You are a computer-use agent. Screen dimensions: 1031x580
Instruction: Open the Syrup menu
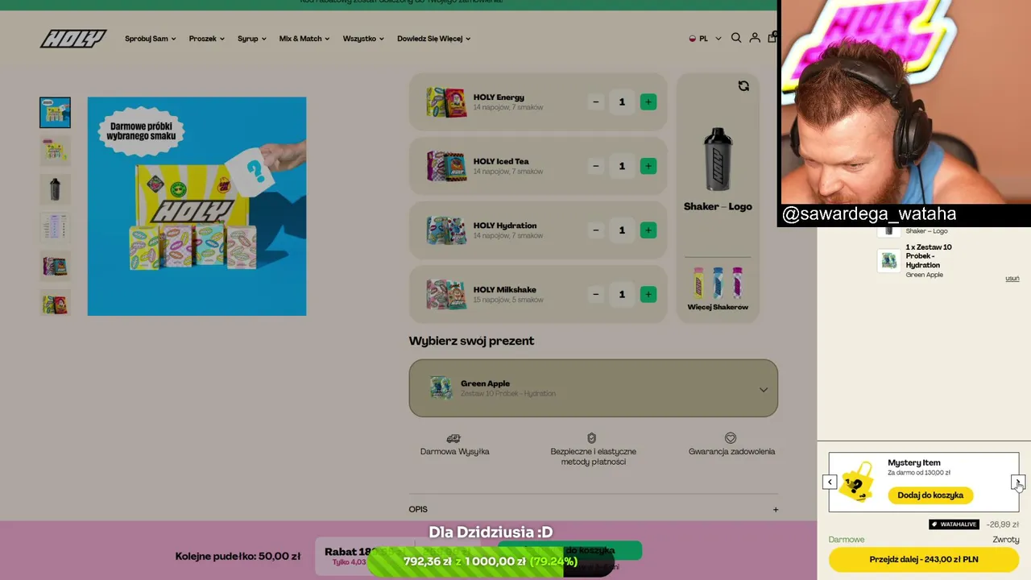251,39
